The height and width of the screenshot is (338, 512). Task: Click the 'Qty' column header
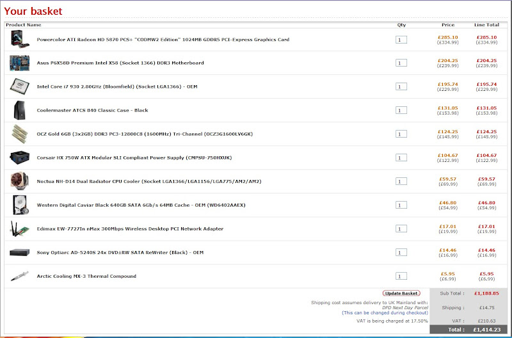click(402, 25)
